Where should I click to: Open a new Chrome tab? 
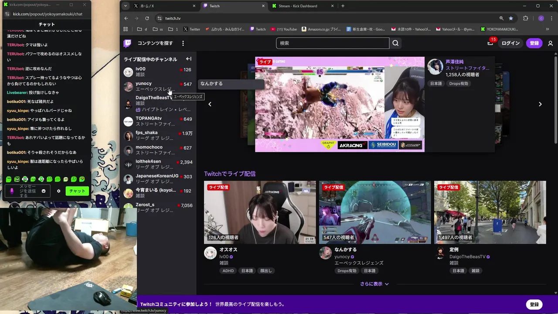pyautogui.click(x=343, y=6)
